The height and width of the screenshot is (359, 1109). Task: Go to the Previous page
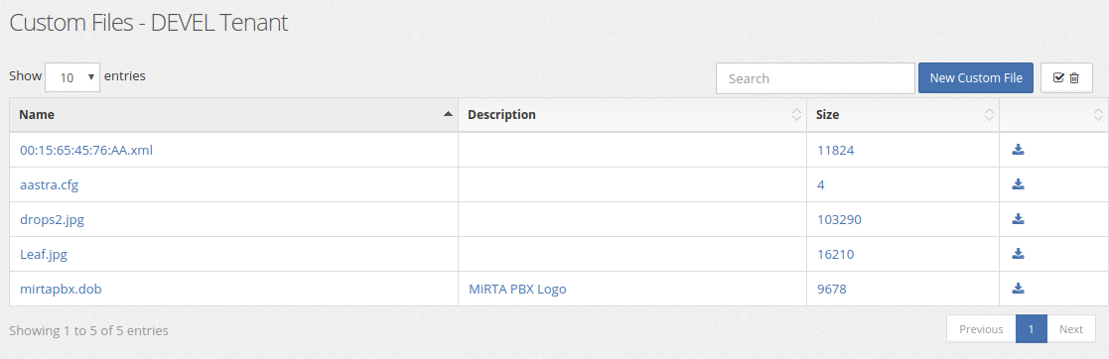(981, 328)
